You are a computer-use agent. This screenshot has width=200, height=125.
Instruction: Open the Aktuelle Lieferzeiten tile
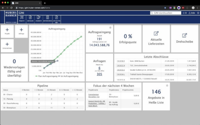[156, 38]
